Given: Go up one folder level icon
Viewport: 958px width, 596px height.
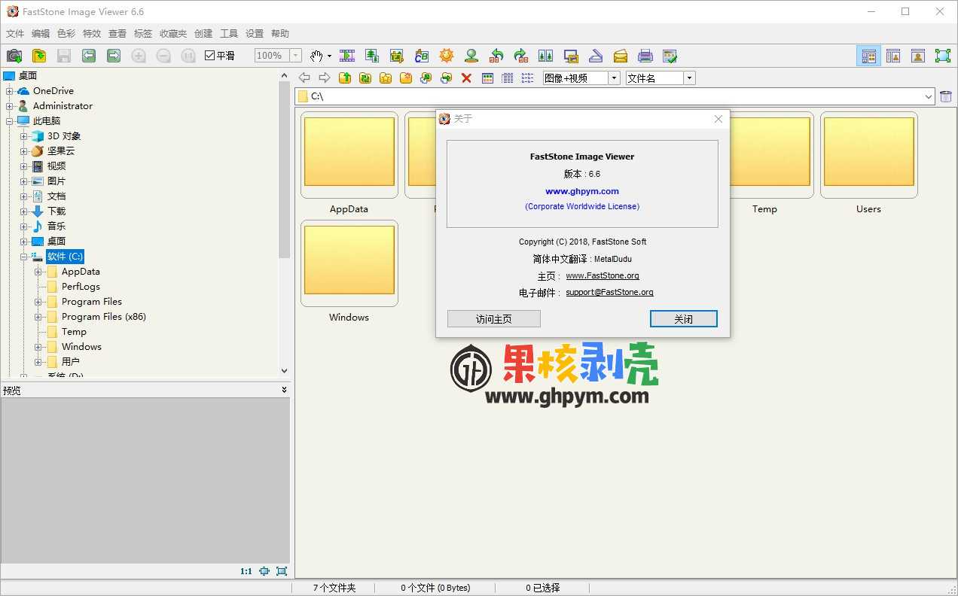Looking at the screenshot, I should (345, 78).
